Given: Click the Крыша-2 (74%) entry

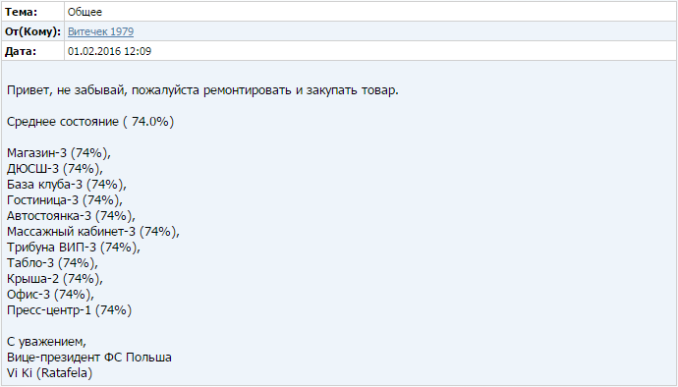Looking at the screenshot, I should pyautogui.click(x=55, y=279).
